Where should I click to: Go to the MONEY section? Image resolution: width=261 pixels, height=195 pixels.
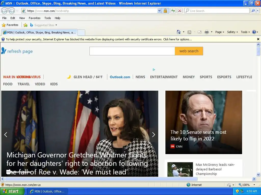point(189,77)
